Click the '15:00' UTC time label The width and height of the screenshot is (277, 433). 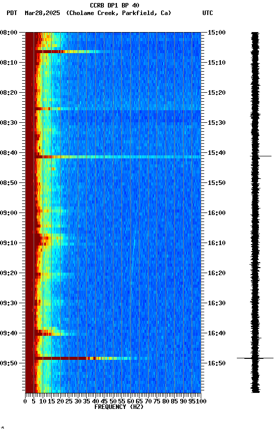click(216, 33)
